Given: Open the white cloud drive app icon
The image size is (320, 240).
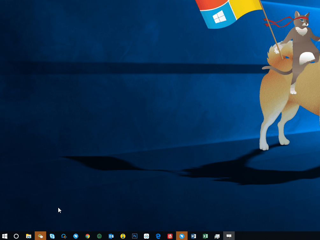Looking at the screenshot, I should 146,236.
